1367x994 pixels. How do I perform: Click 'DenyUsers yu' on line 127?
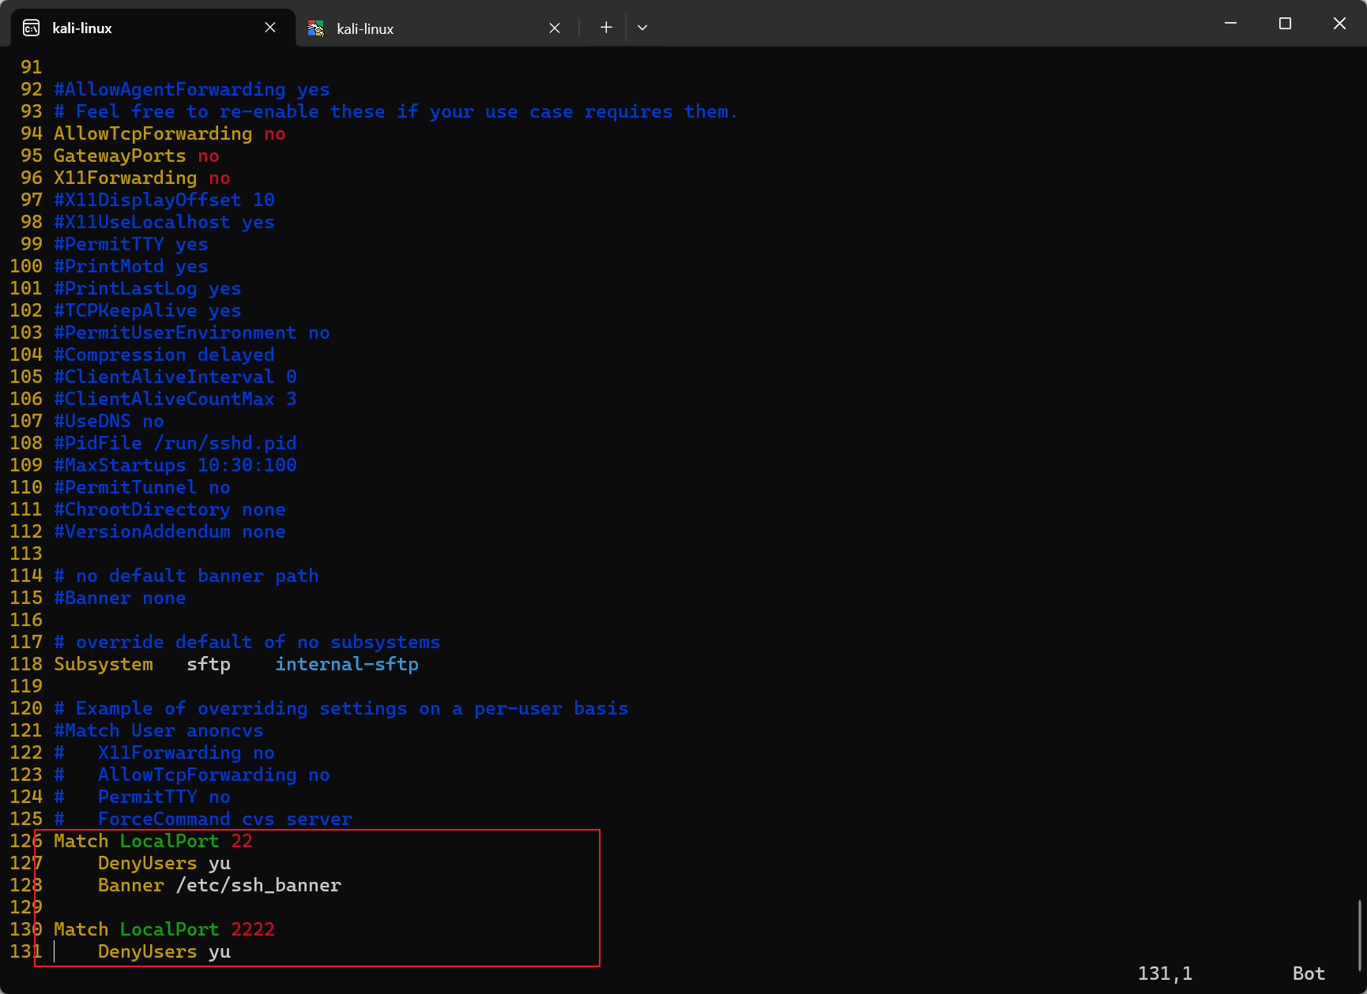coord(164,864)
